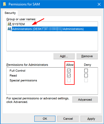Click the Cancel button

tap(68, 119)
